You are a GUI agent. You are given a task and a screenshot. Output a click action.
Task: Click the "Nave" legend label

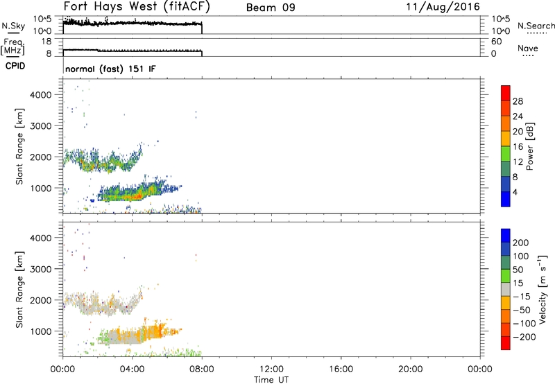[527, 48]
